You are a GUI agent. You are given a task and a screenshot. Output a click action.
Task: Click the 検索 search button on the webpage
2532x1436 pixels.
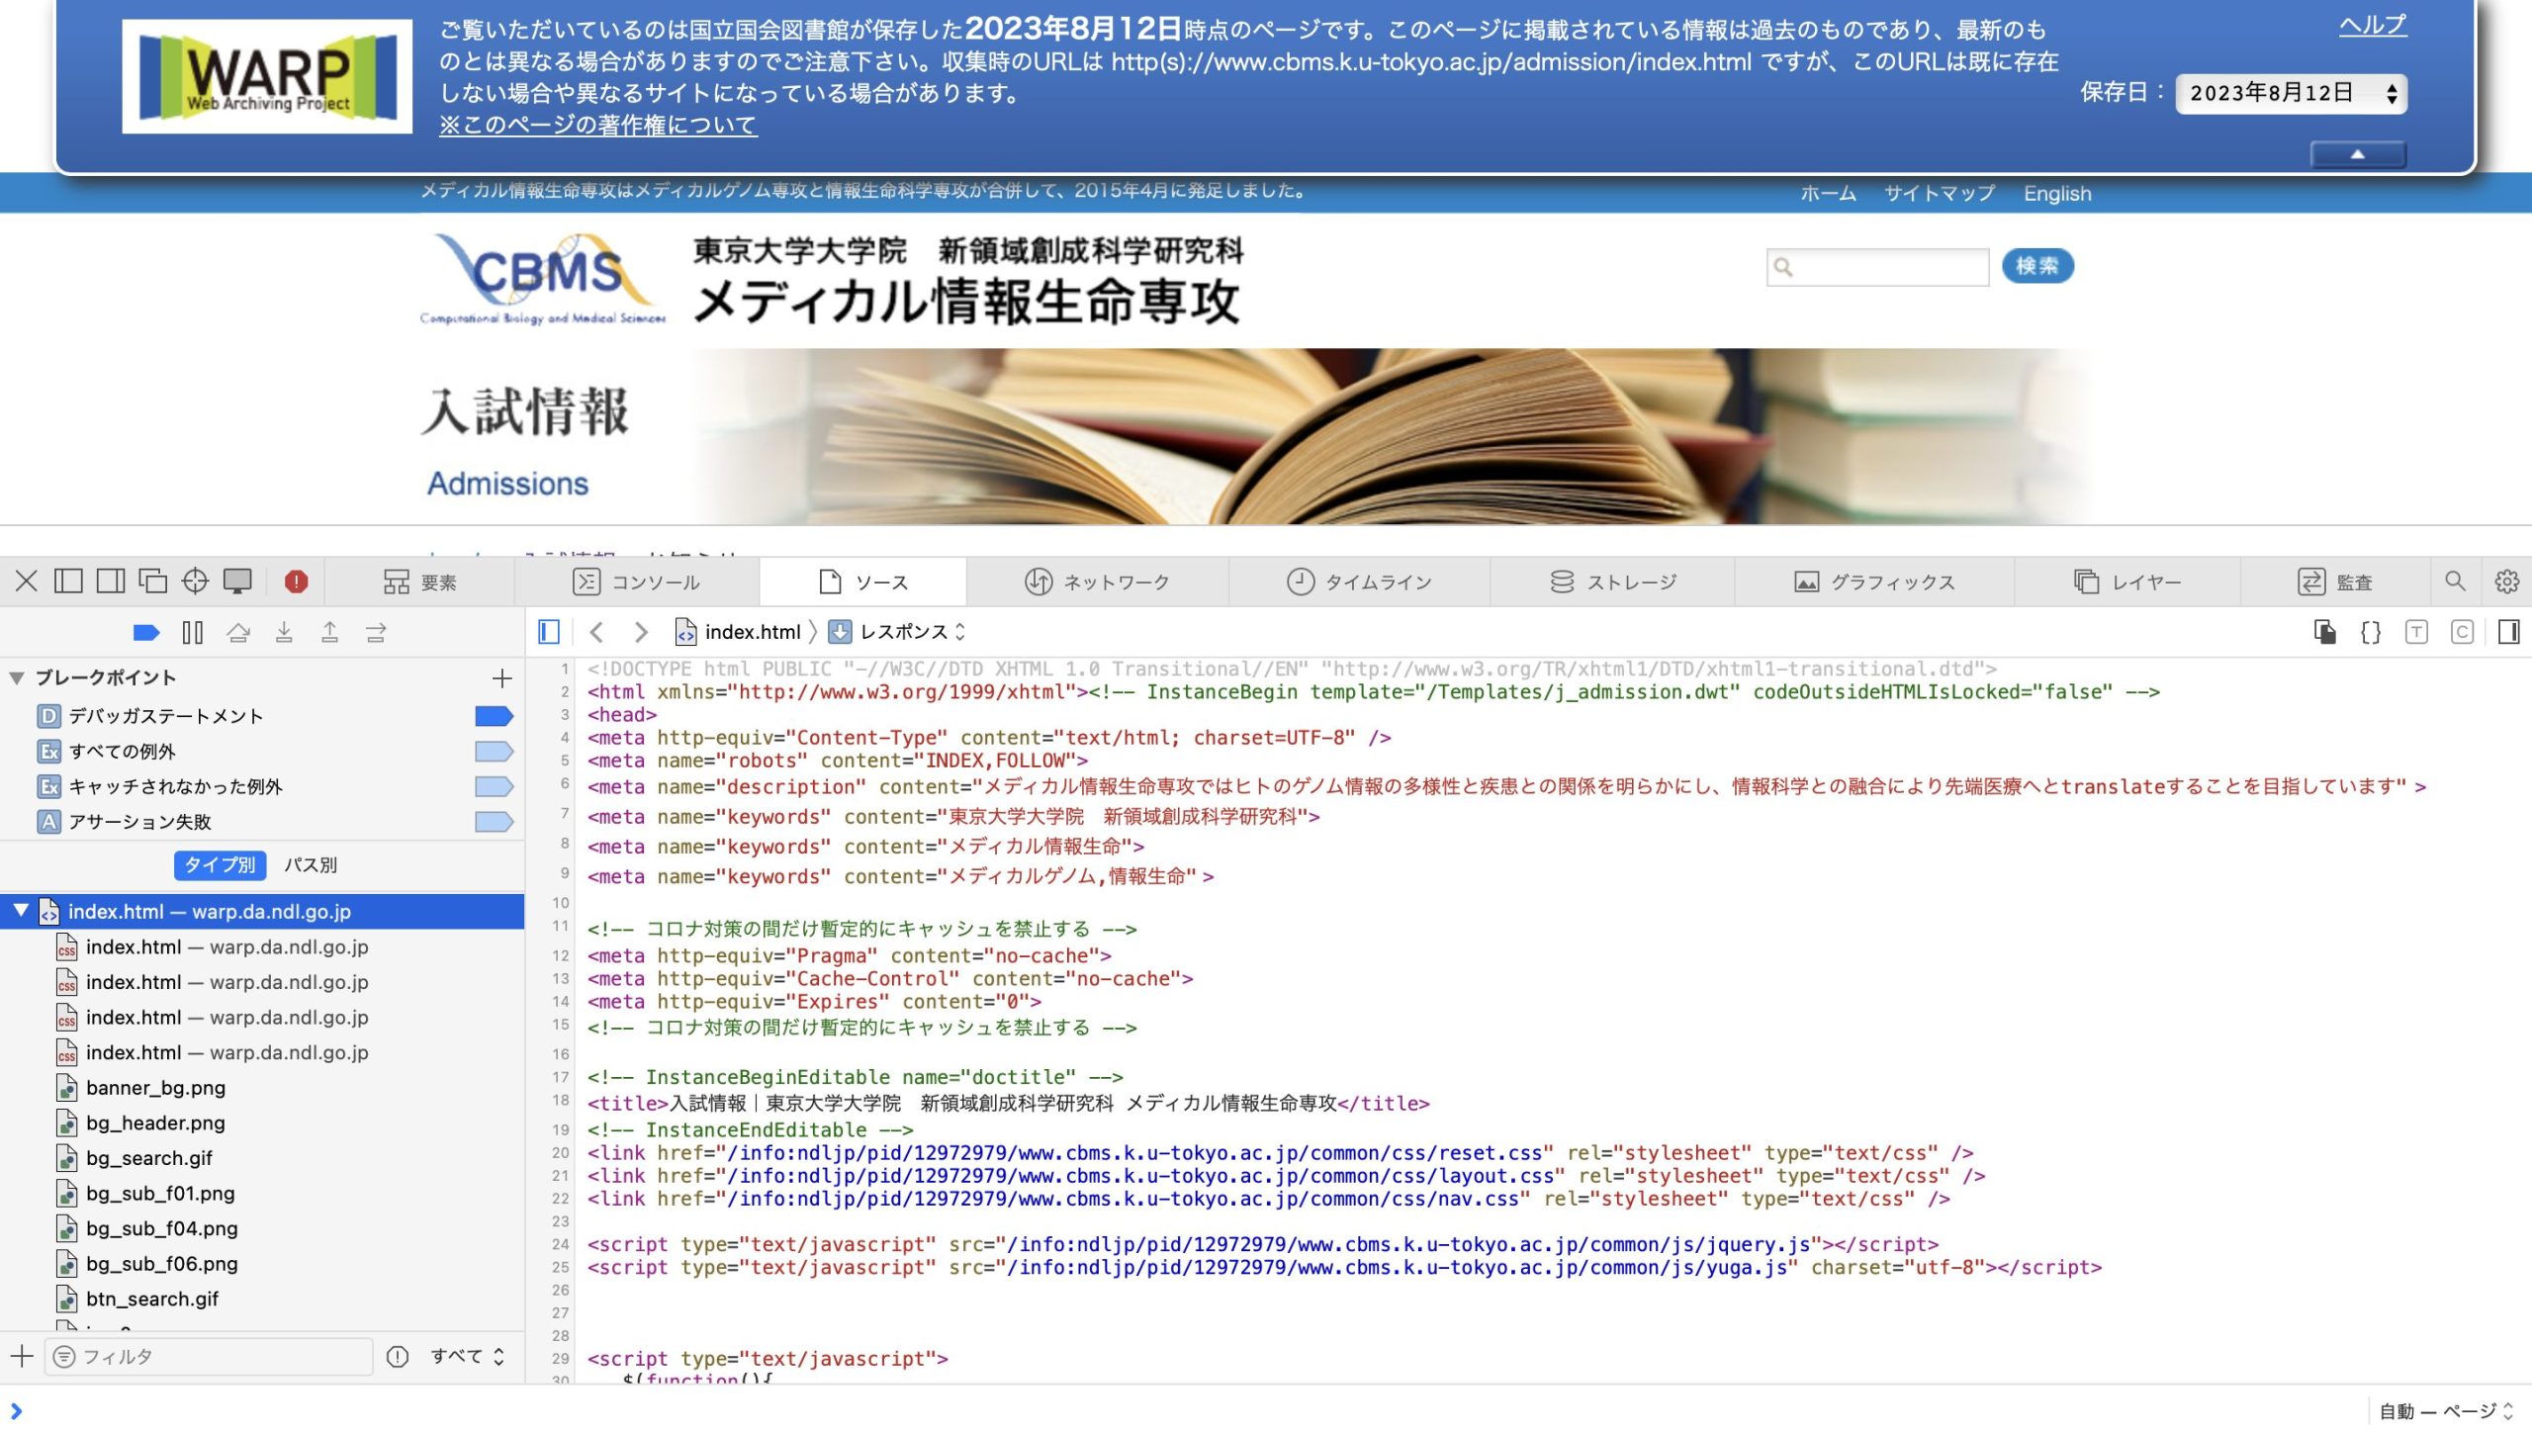[x=2039, y=266]
